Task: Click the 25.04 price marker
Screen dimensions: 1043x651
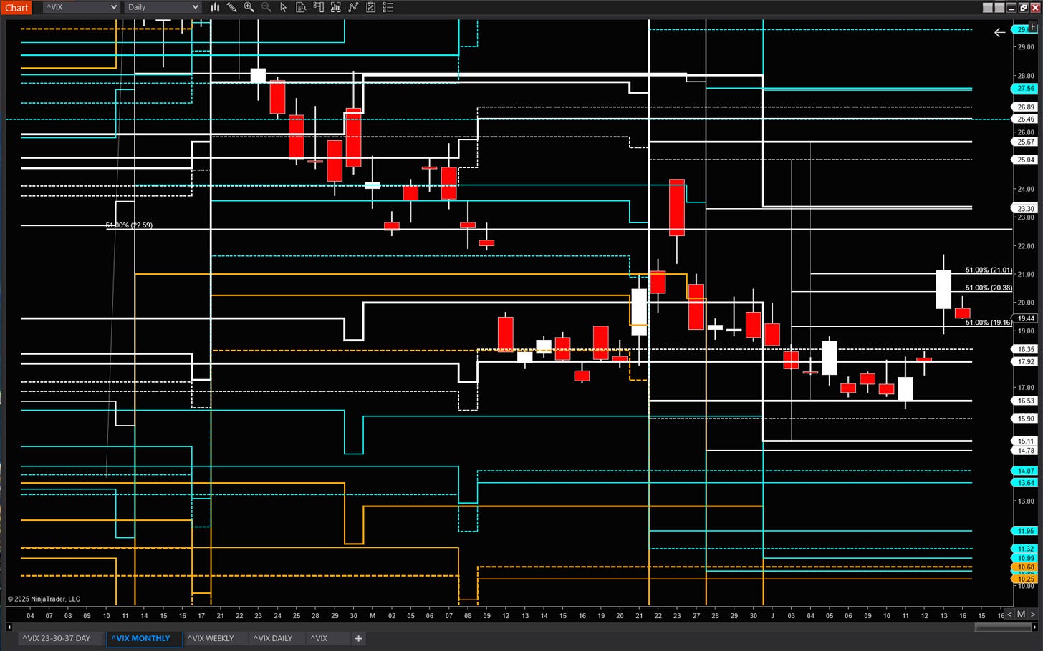Action: (1025, 160)
